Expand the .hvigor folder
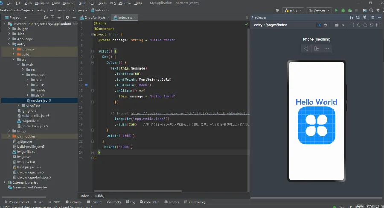This screenshot has width=384, height=208. tap(9, 29)
